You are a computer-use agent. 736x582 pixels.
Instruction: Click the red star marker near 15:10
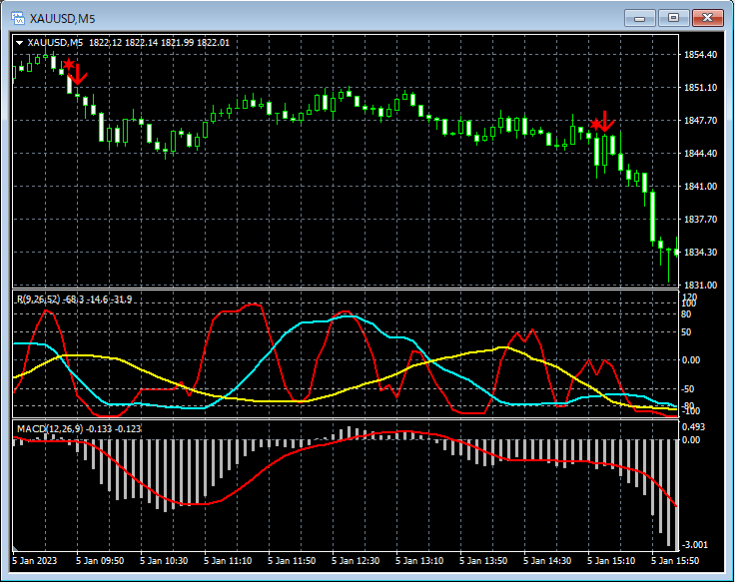click(x=595, y=125)
